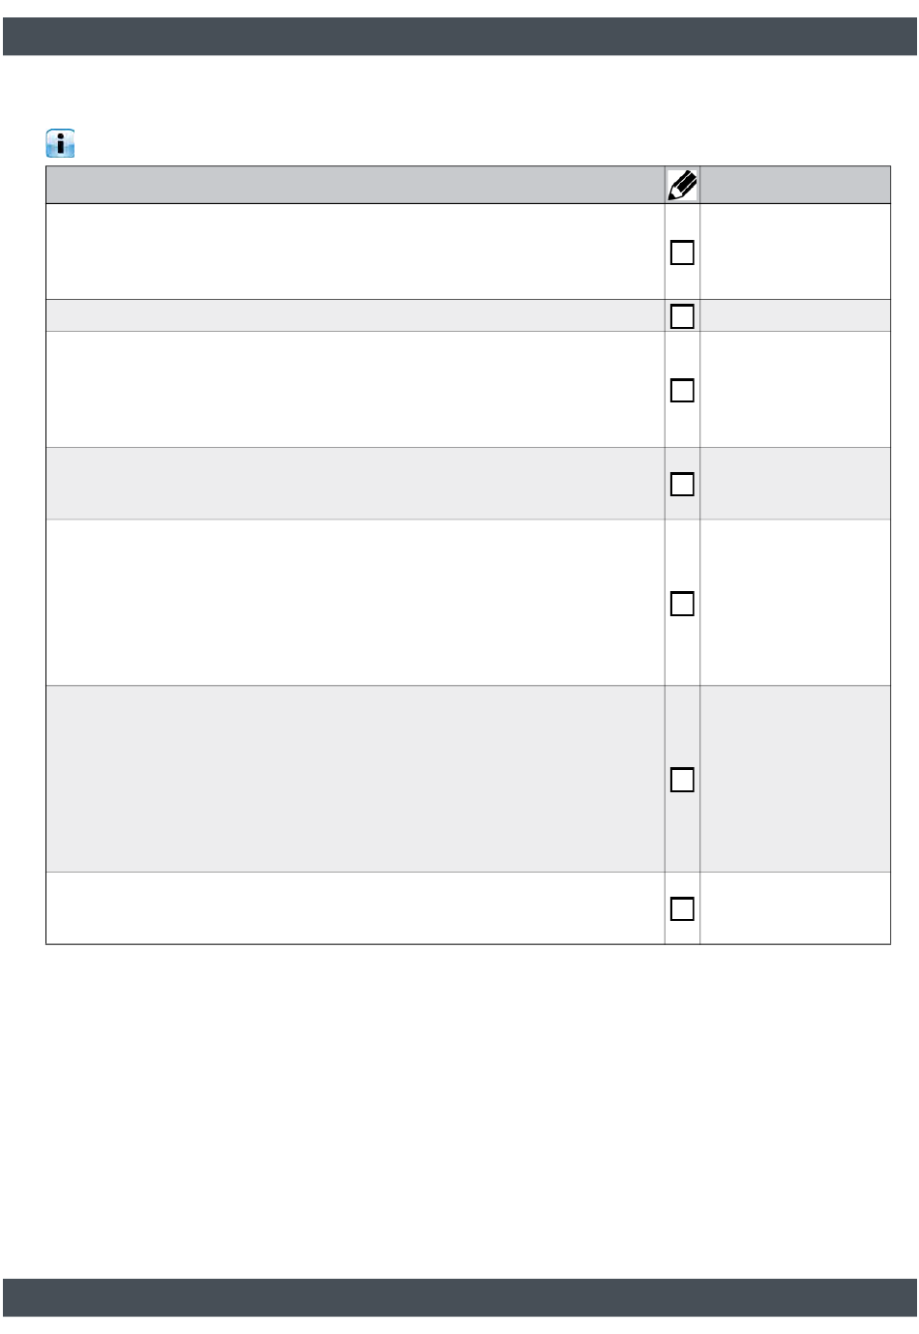Click the dark footer bar of the page

click(459, 1297)
